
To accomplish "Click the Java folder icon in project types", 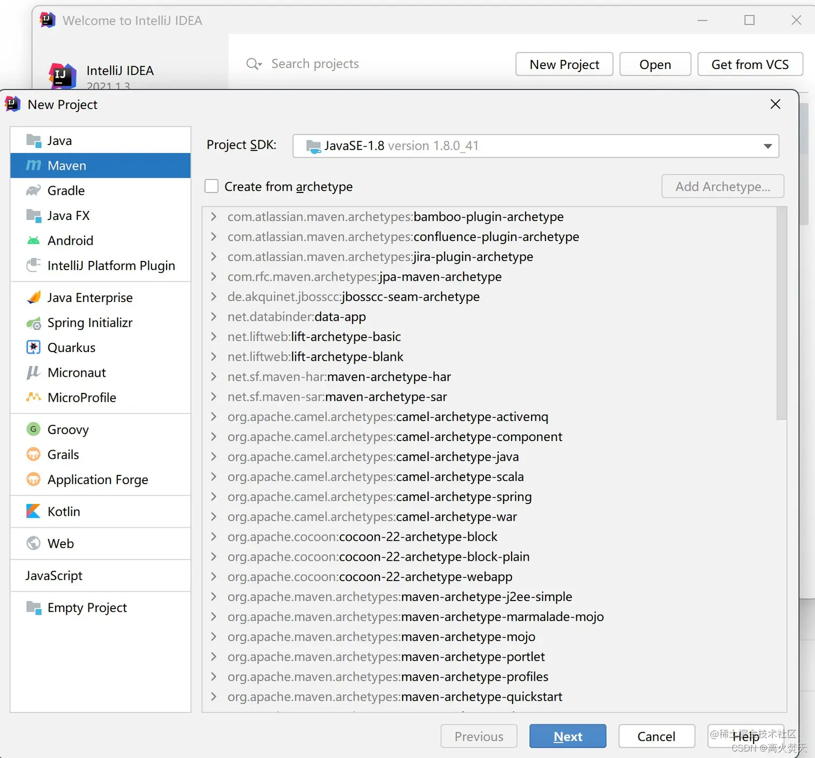I will tap(33, 141).
